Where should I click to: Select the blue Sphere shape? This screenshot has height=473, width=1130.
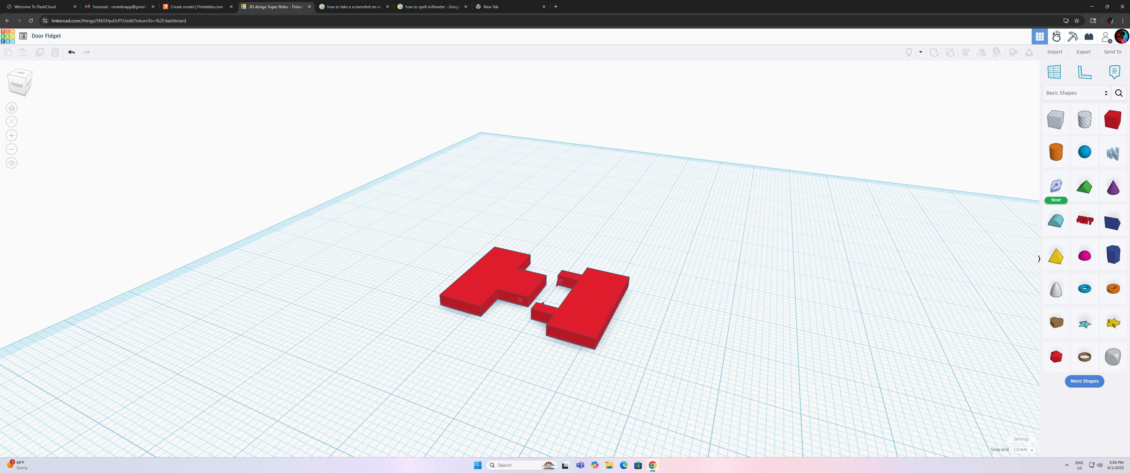coord(1084,152)
